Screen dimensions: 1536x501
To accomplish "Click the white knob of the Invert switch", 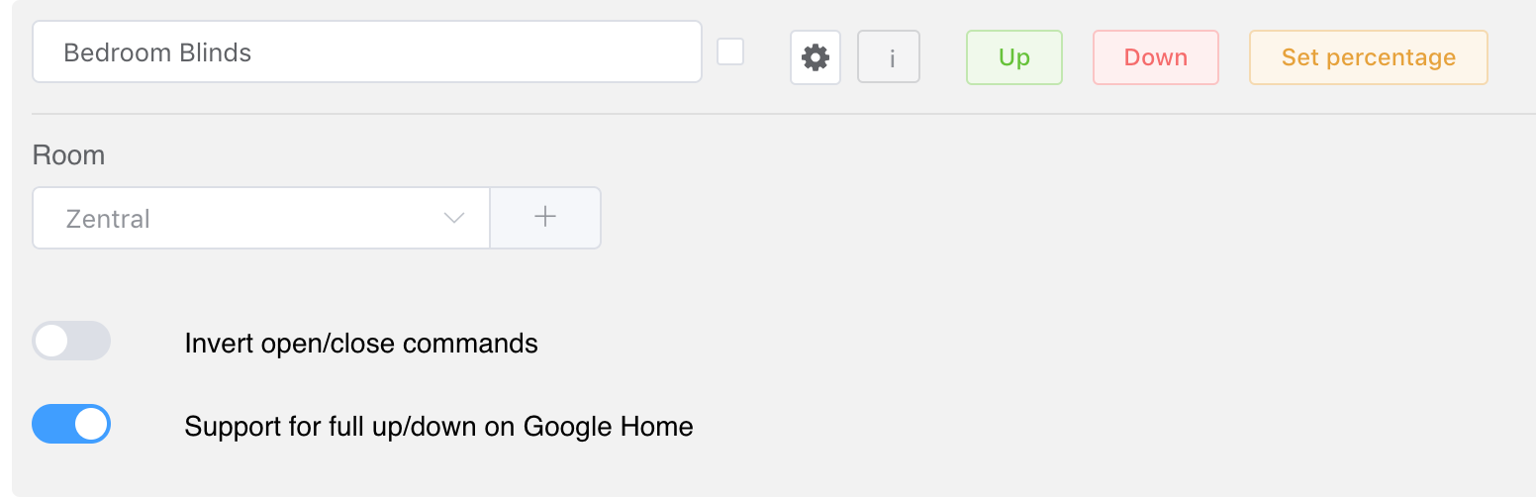I will 51,342.
